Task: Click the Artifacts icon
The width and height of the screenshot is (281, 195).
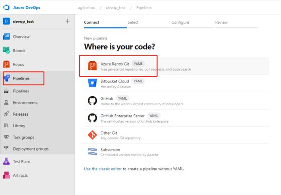Action: (6, 175)
